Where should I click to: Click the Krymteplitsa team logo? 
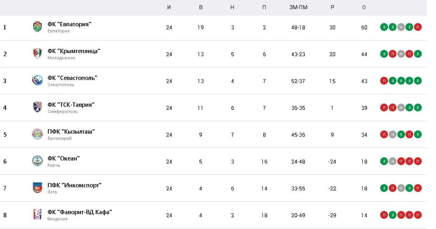click(37, 54)
